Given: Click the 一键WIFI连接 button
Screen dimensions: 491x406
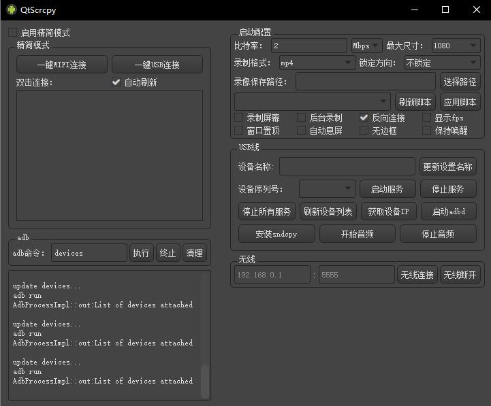Looking at the screenshot, I should [62, 65].
